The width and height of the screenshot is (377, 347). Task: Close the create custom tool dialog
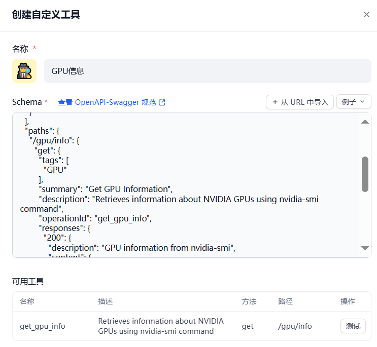366,15
